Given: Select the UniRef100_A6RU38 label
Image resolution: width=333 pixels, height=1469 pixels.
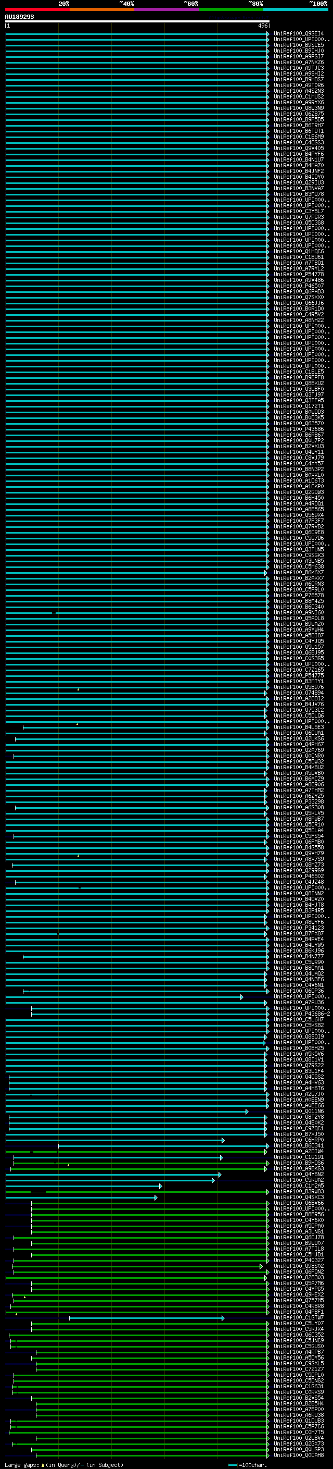Looking at the screenshot, I should tap(298, 1415).
